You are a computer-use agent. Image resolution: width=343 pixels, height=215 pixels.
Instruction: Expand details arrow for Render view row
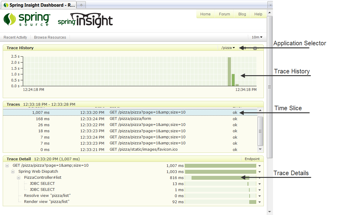tap(259, 202)
